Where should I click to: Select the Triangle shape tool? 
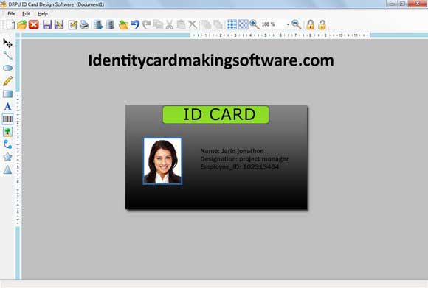[7, 169]
